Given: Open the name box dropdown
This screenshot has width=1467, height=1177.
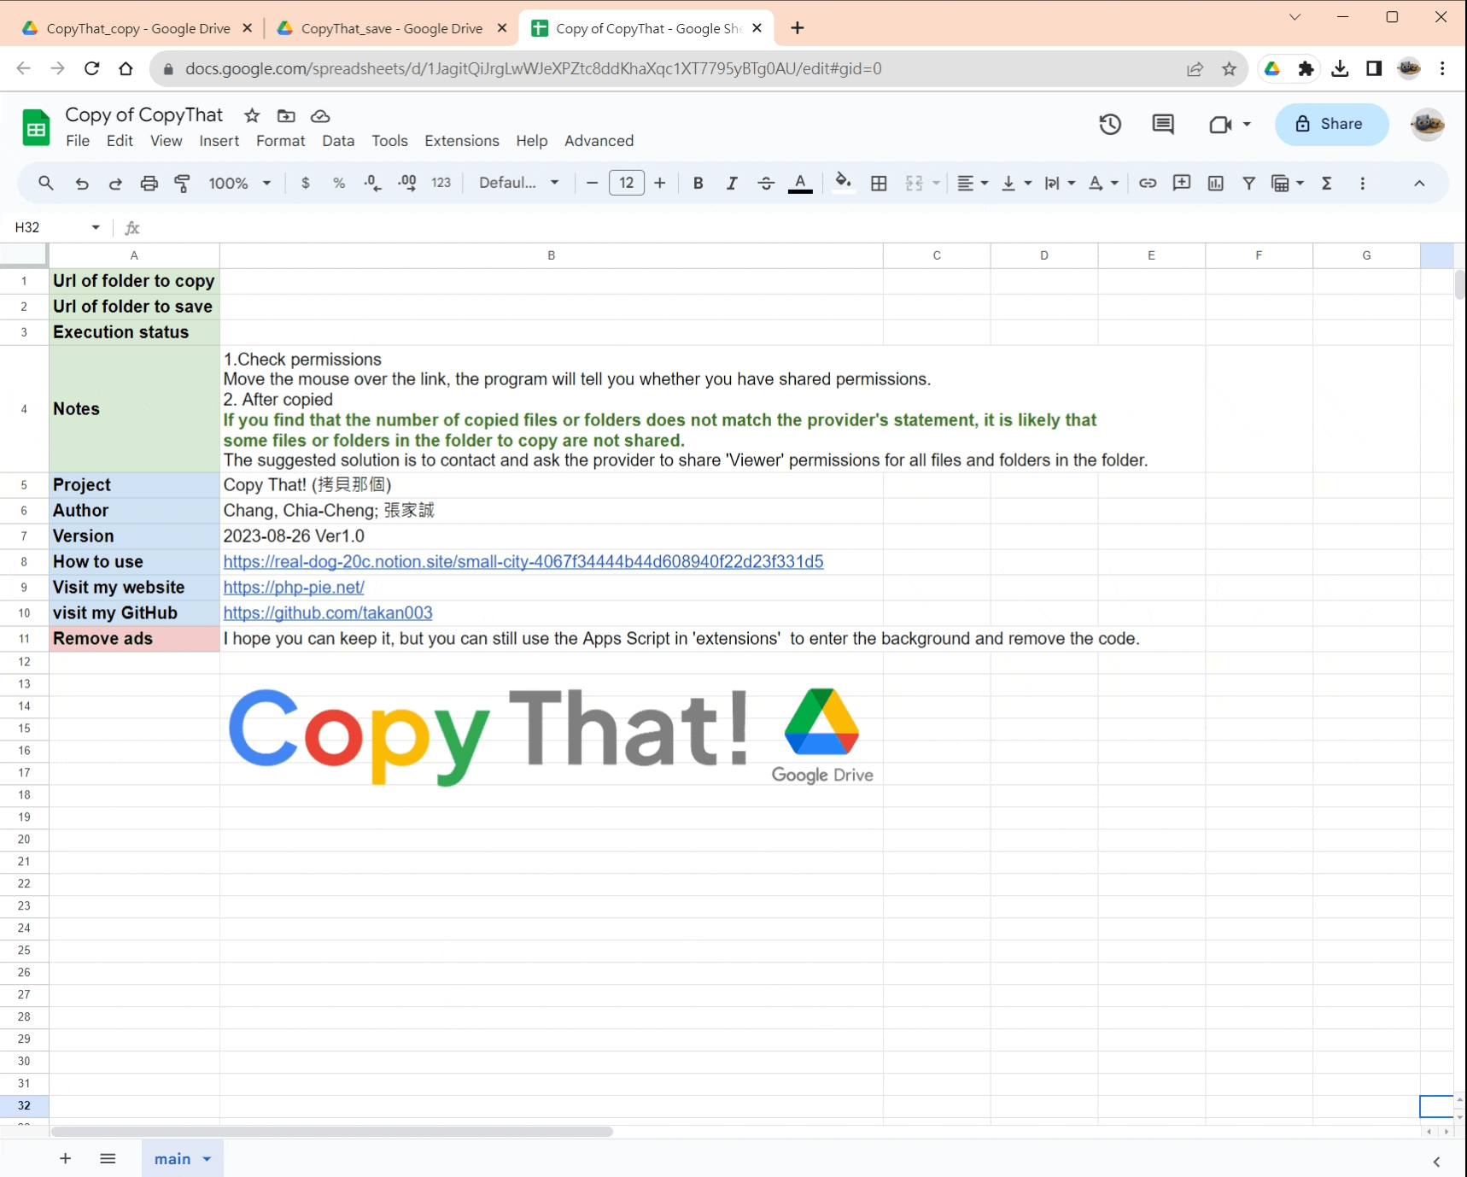Looking at the screenshot, I should tap(96, 227).
